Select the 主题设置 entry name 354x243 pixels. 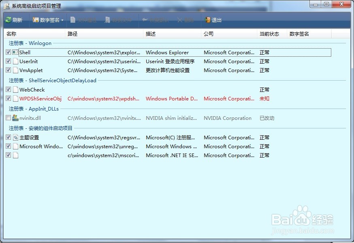29,138
